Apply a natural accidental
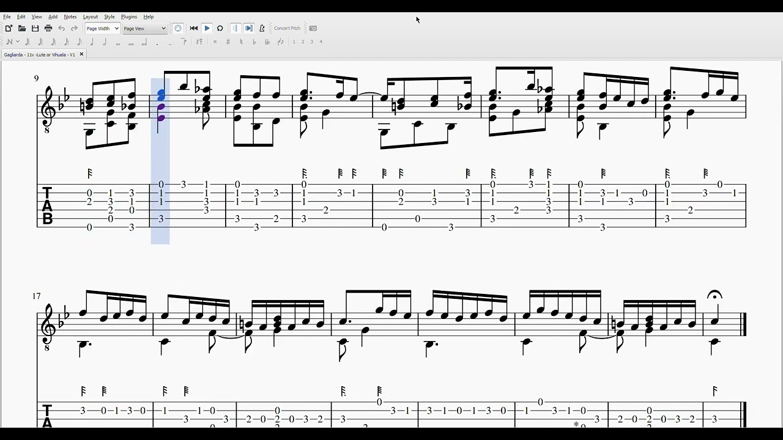This screenshot has width=783, height=440. click(x=241, y=42)
